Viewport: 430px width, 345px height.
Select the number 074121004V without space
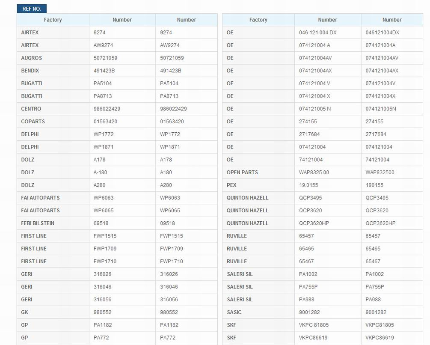point(380,83)
